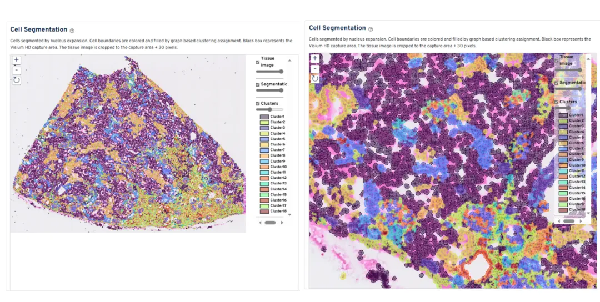Zoom in on the left full-tissue map
This screenshot has height=302, width=600.
(x=16, y=60)
